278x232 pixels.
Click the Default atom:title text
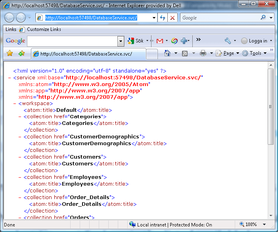pos(67,110)
